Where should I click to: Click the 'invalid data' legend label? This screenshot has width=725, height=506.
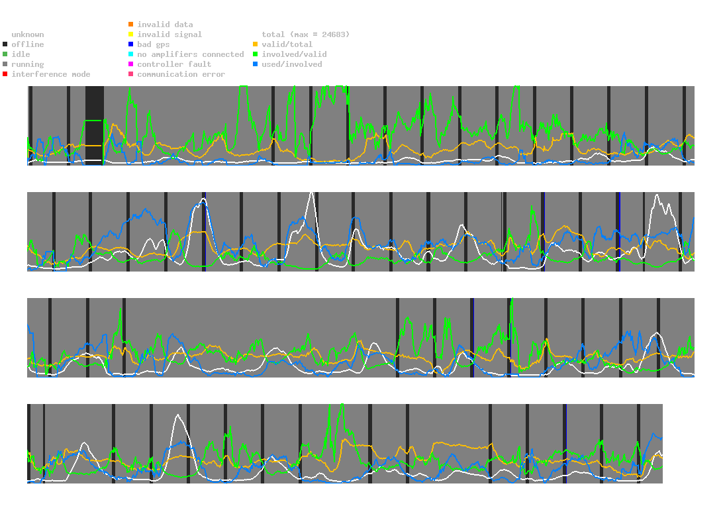coord(165,25)
